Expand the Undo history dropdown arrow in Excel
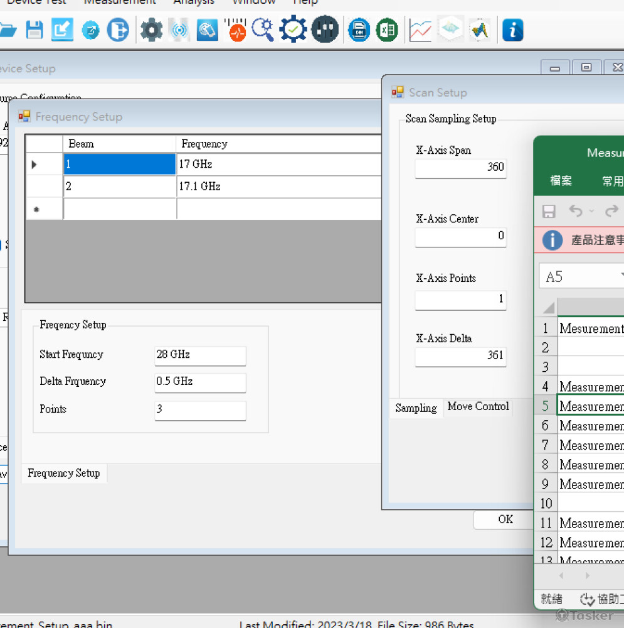The width and height of the screenshot is (624, 628). click(591, 212)
